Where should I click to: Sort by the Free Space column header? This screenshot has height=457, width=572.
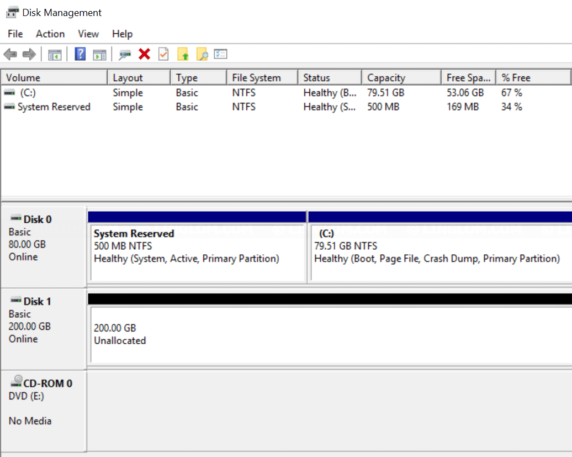point(469,78)
